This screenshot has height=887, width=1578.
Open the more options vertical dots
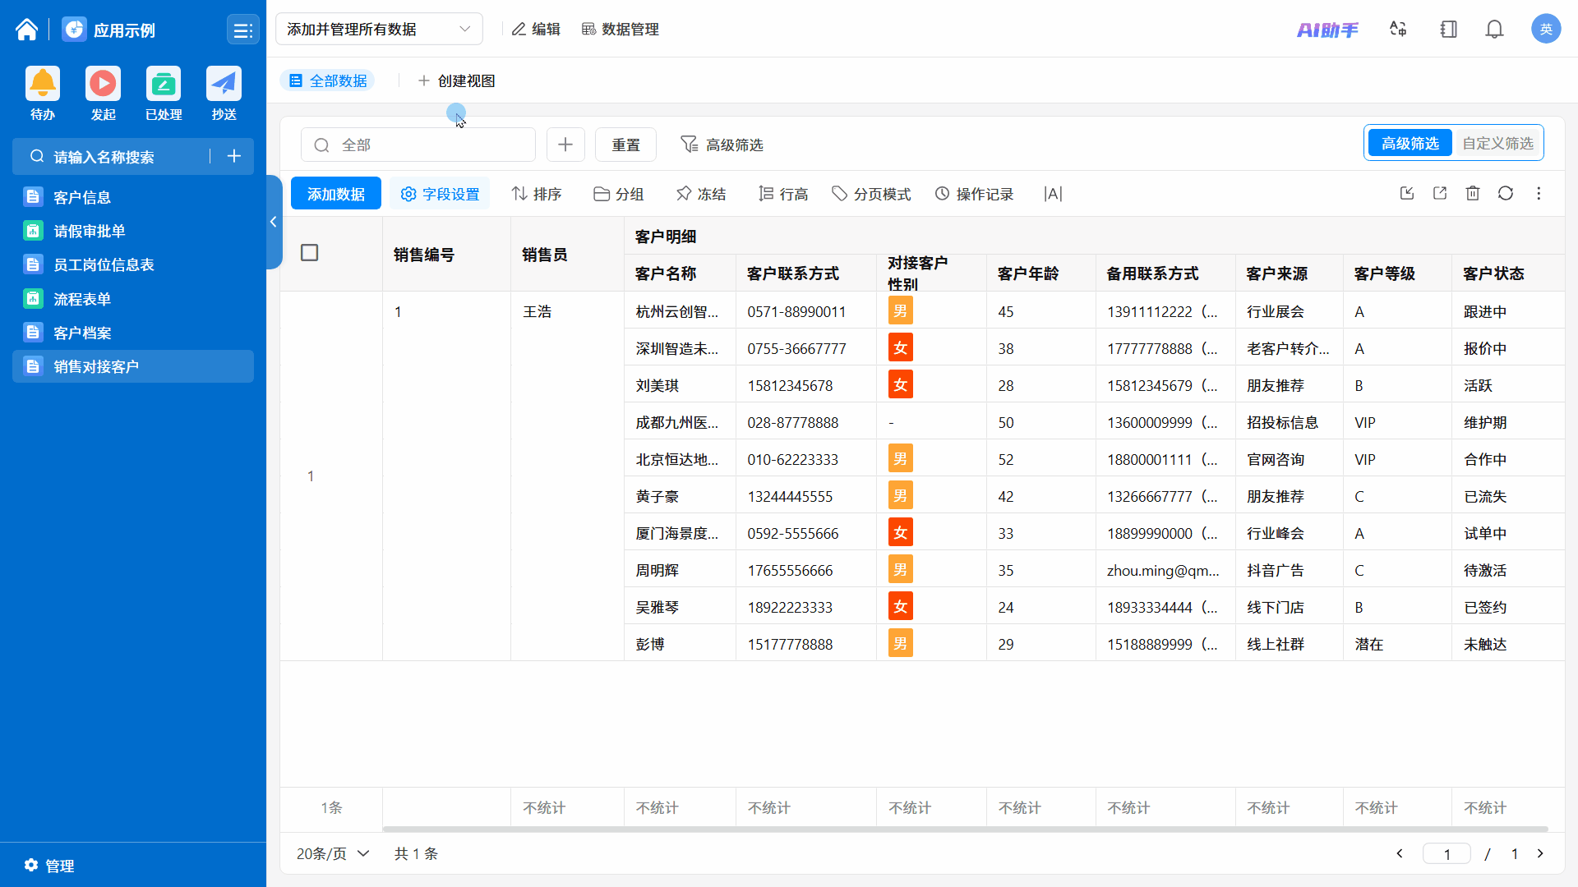click(x=1539, y=193)
